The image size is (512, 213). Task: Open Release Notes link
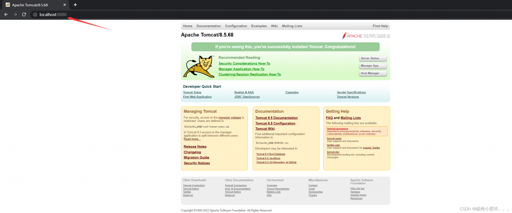[195, 147]
